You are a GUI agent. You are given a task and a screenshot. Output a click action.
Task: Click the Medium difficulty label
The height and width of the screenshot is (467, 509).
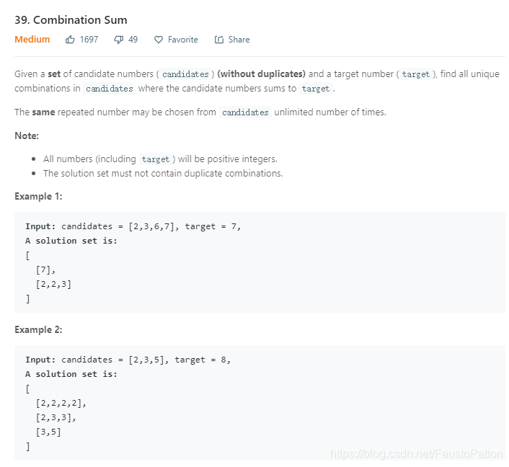(32, 39)
